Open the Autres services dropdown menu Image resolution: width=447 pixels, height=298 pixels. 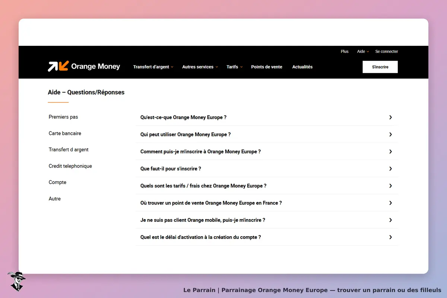point(200,67)
